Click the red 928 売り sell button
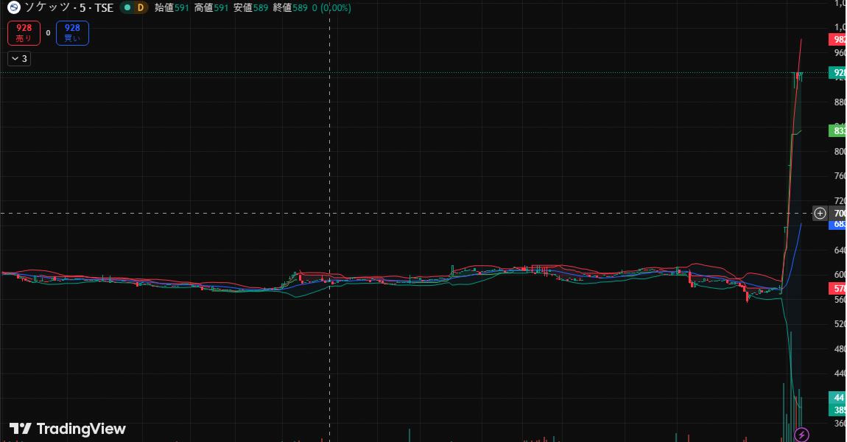This screenshot has height=442, width=847. (x=24, y=33)
